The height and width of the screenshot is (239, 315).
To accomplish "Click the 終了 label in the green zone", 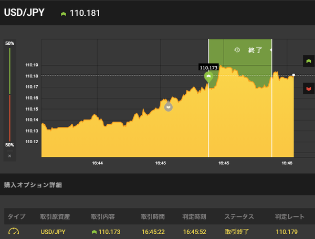I will coord(255,50).
